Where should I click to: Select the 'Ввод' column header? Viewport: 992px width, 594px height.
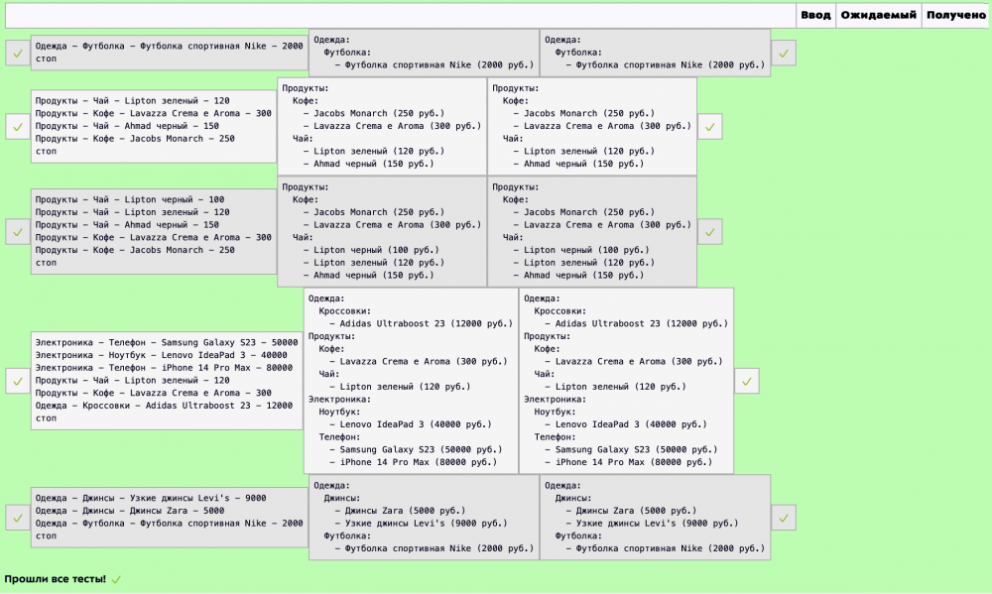pyautogui.click(x=815, y=15)
